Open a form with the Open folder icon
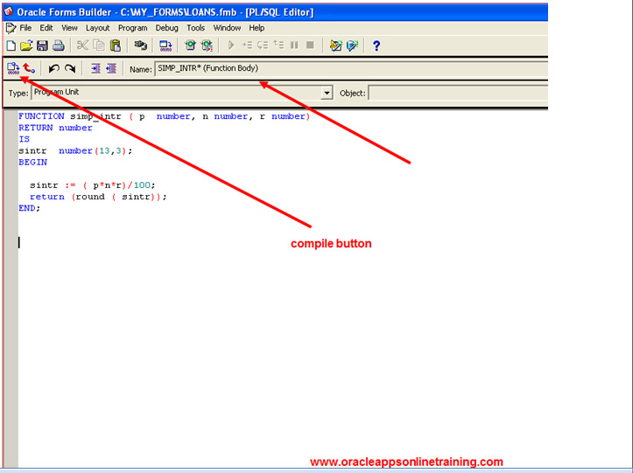Viewport: 633px width, 473px height. click(26, 45)
